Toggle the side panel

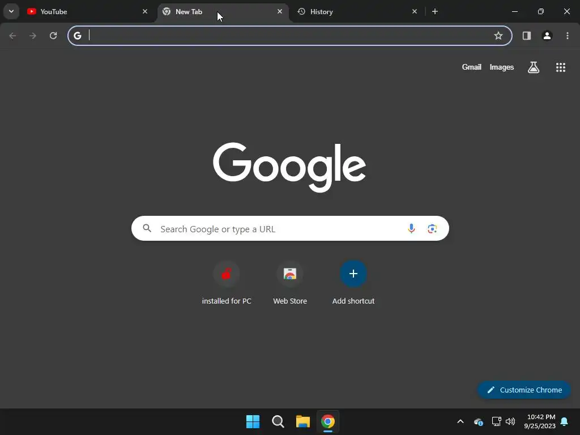[x=527, y=36]
